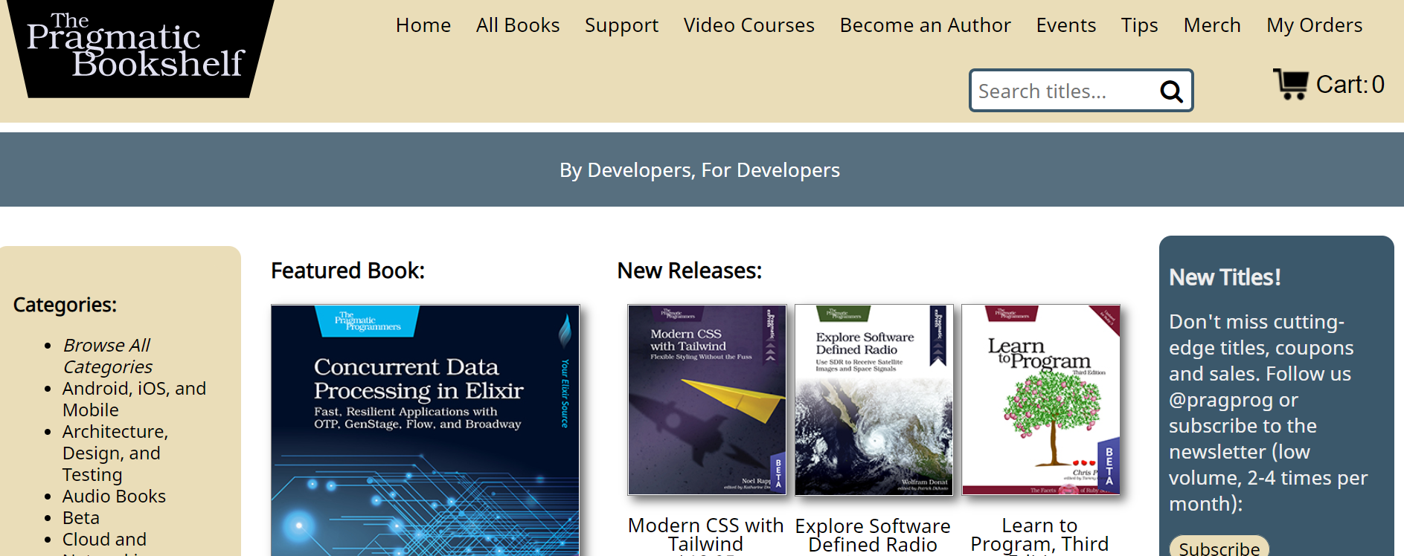This screenshot has width=1404, height=556.
Task: Click the Modern CSS with Tailwind cover
Action: pos(707,400)
